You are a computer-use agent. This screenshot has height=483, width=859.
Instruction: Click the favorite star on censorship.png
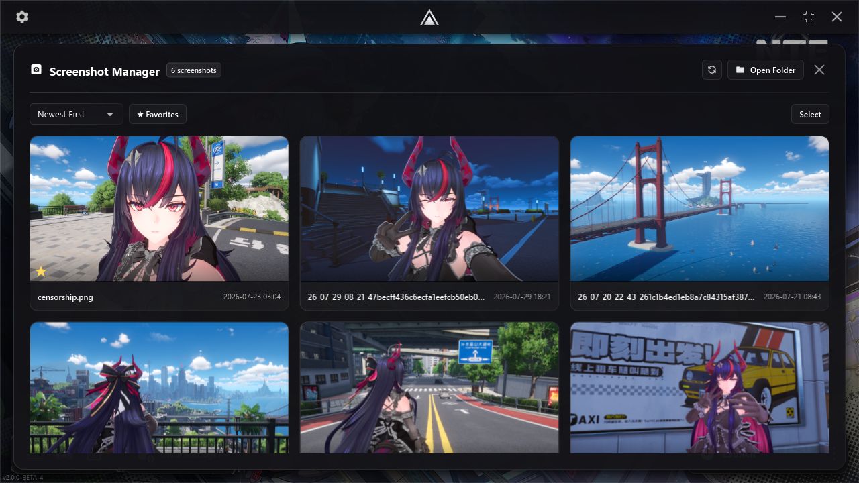pos(41,271)
